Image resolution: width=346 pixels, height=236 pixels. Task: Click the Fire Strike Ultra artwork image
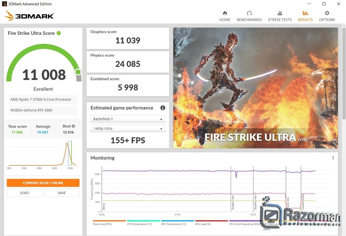(x=255, y=88)
